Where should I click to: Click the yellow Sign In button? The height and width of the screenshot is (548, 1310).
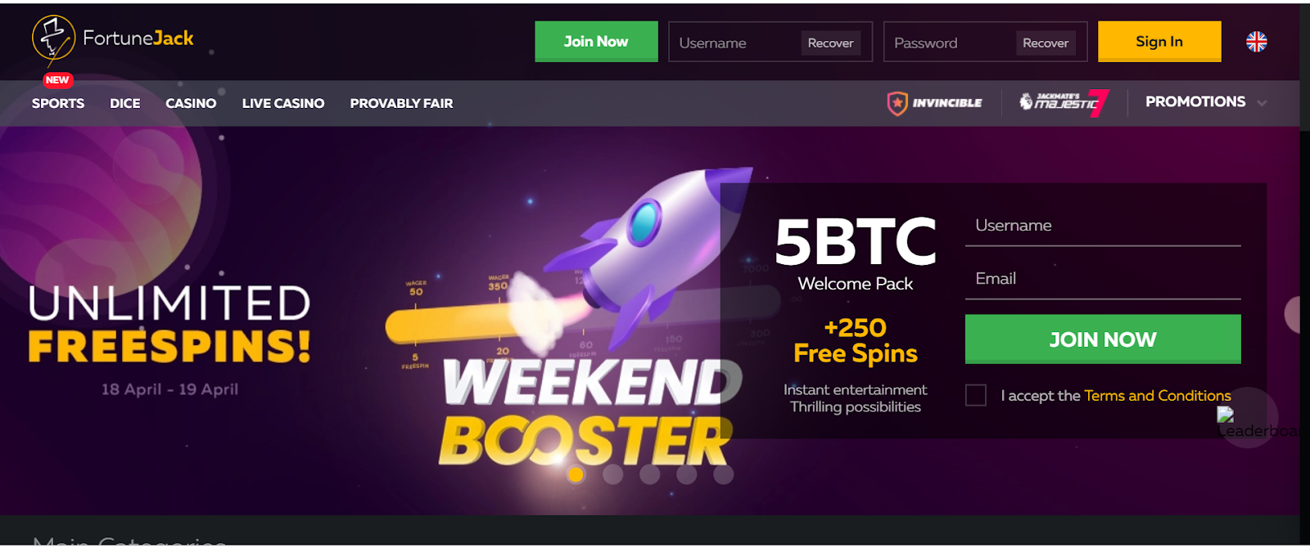1159,42
